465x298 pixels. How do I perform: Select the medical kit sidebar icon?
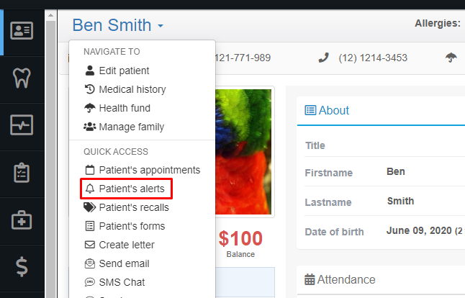point(22,220)
